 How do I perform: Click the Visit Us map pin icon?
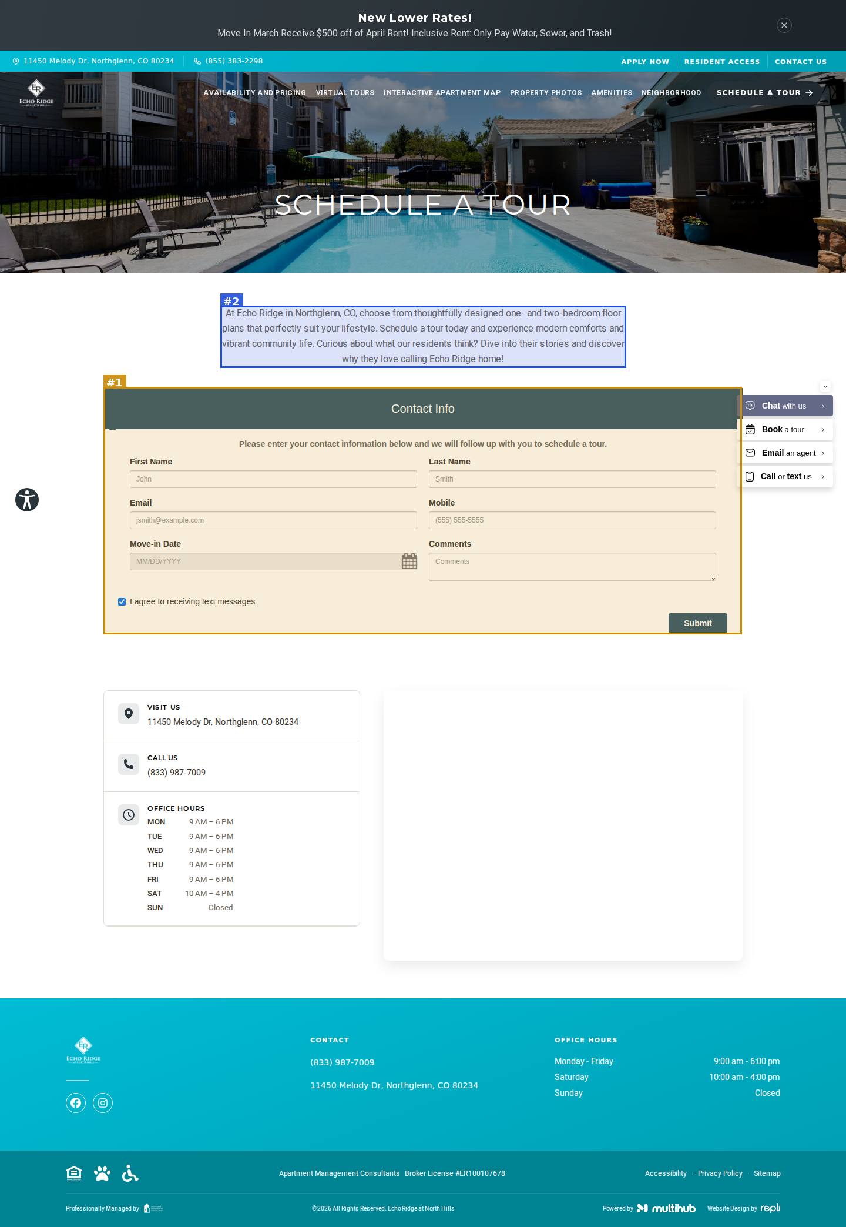(x=129, y=714)
